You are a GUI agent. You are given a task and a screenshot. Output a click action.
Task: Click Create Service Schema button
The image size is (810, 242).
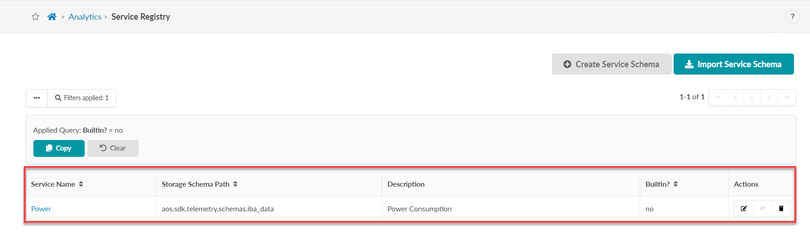pyautogui.click(x=611, y=65)
